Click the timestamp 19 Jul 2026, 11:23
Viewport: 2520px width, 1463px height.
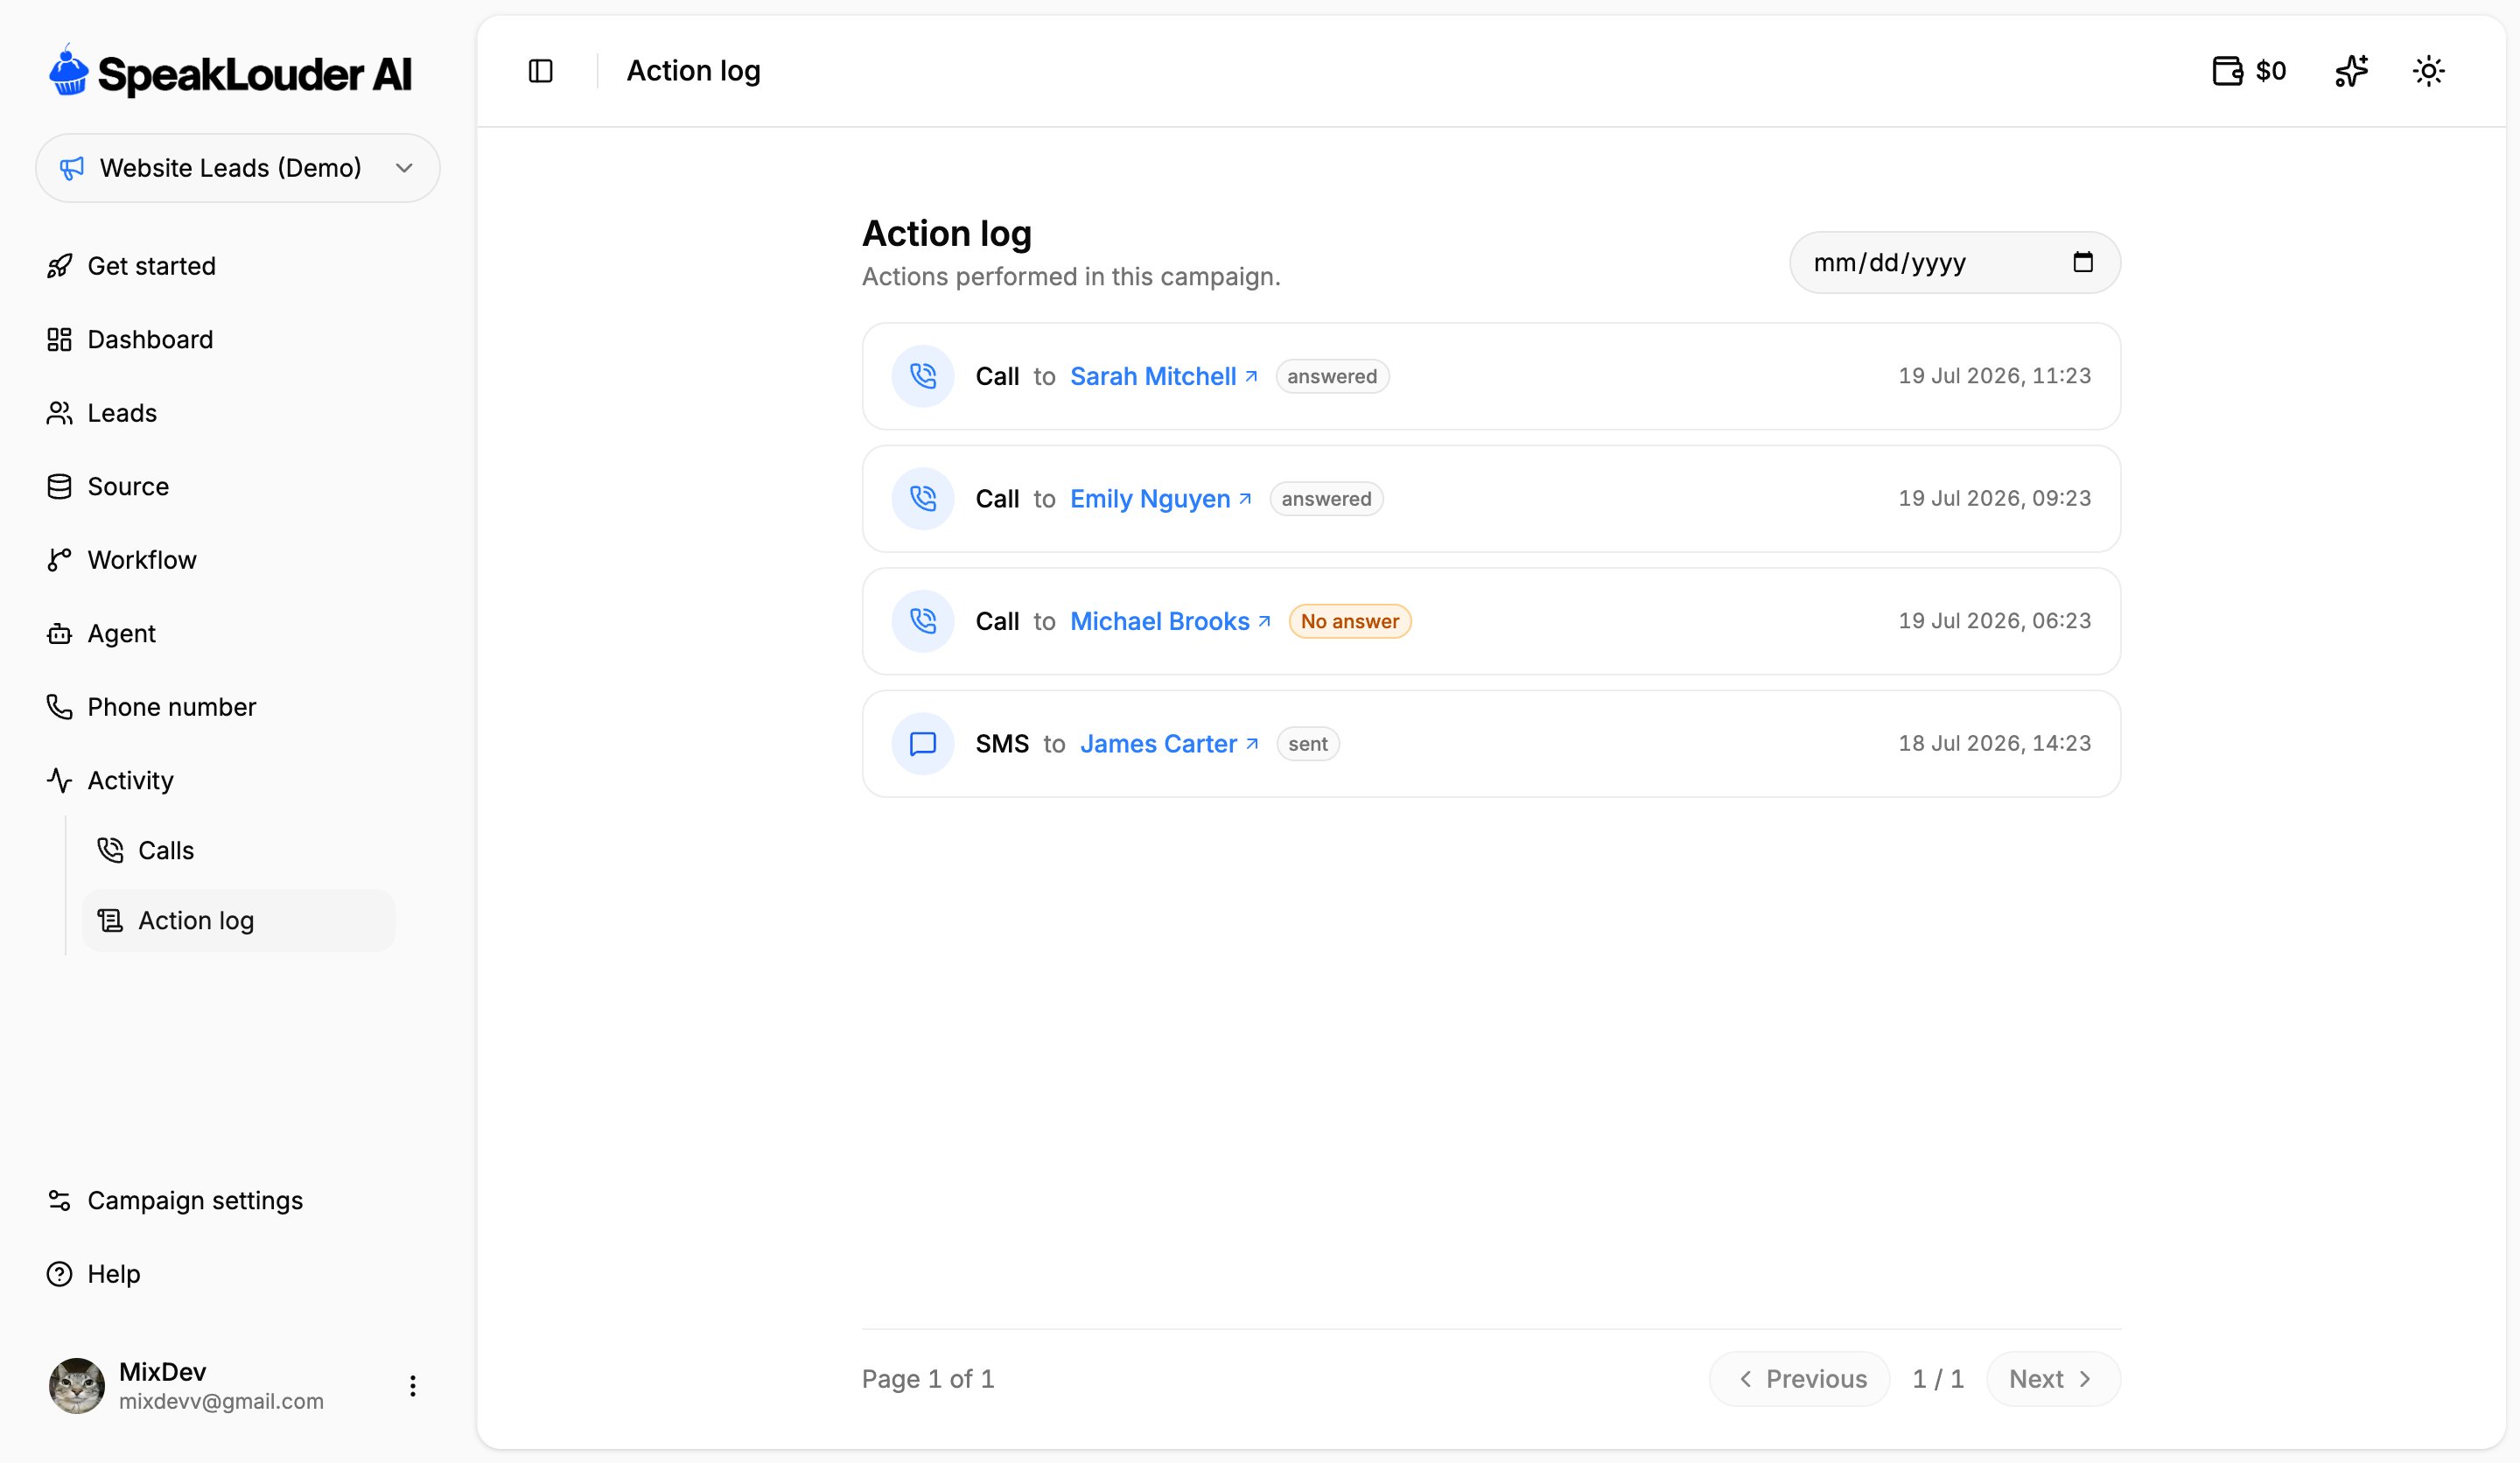[1994, 376]
